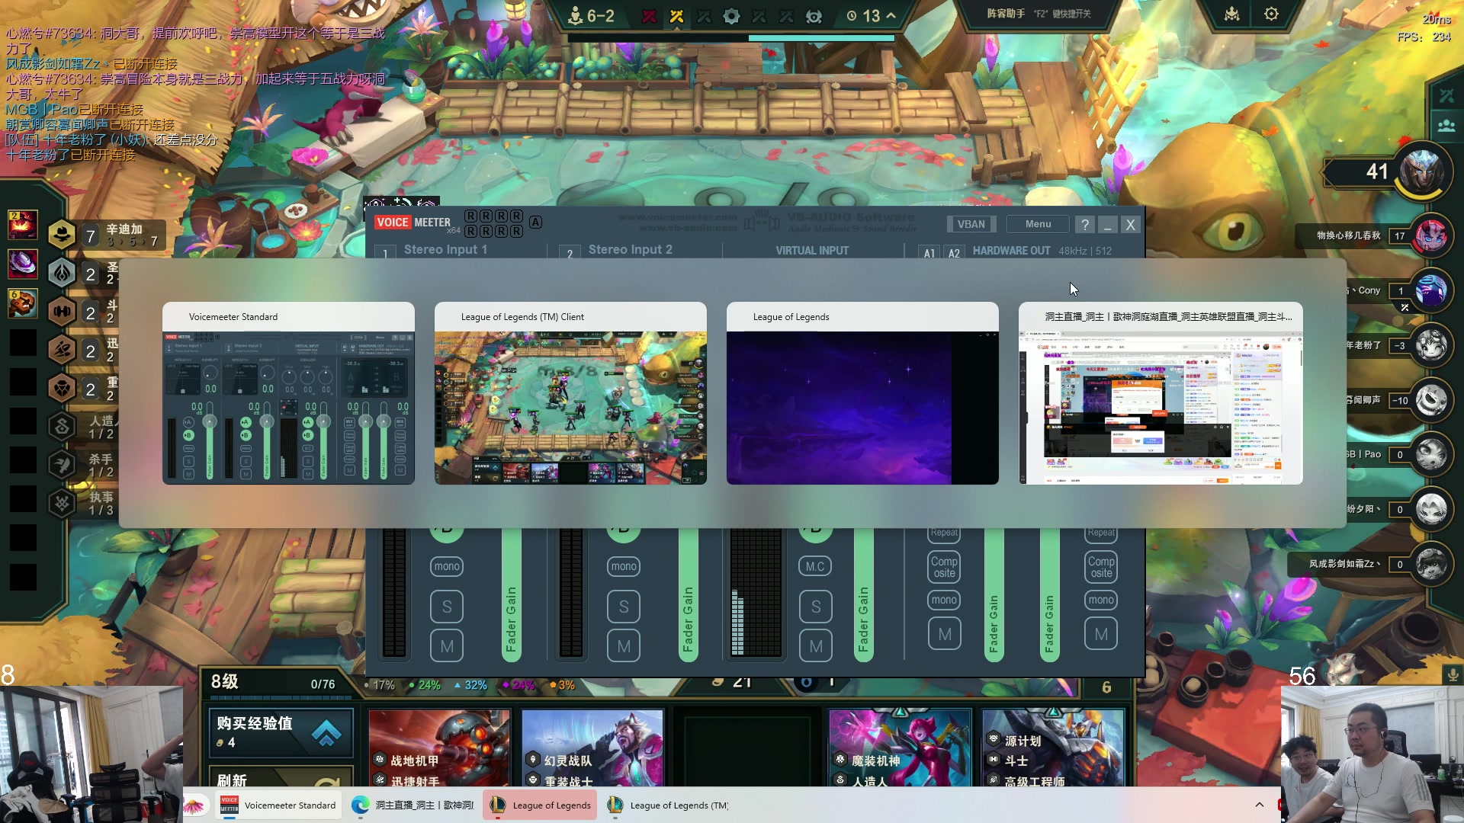Viewport: 1464px width, 823px height.
Task: Select the yellow crossed-swords current round icon
Action: (676, 16)
